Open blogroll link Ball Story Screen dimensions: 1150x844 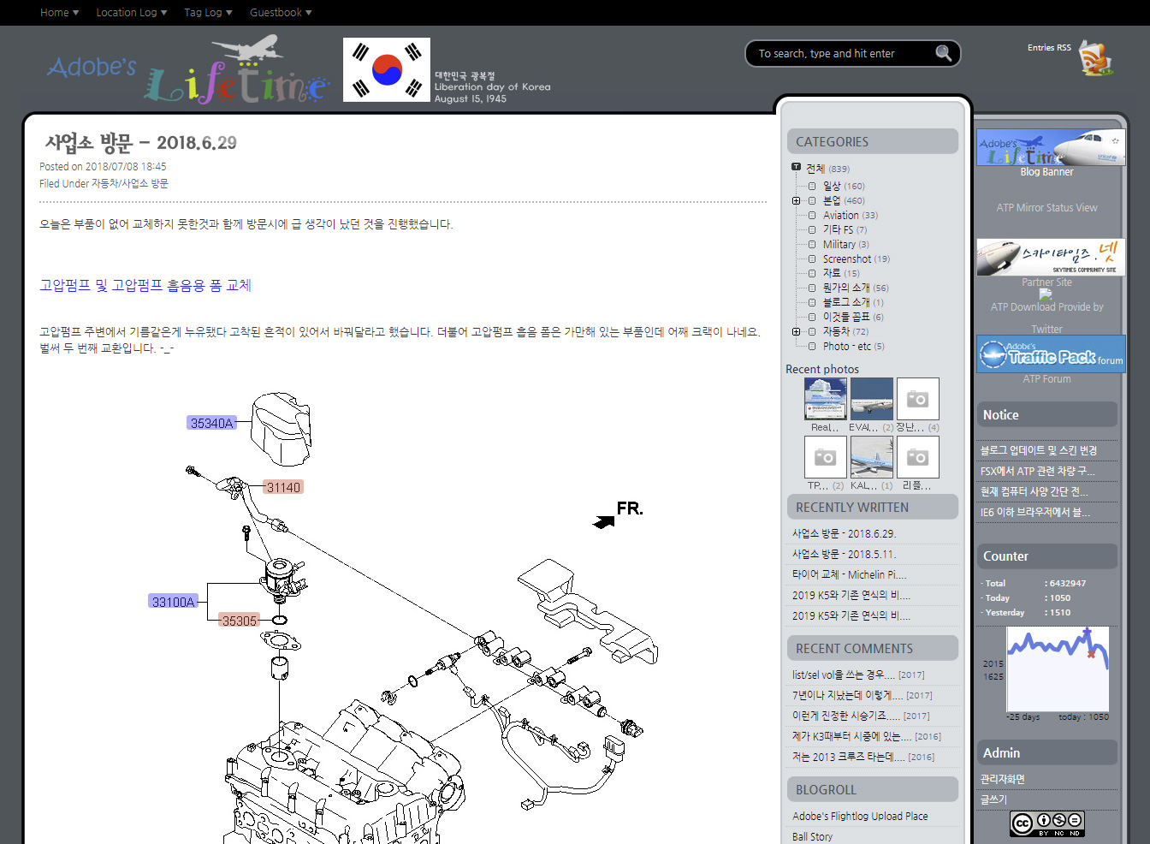[x=812, y=836]
